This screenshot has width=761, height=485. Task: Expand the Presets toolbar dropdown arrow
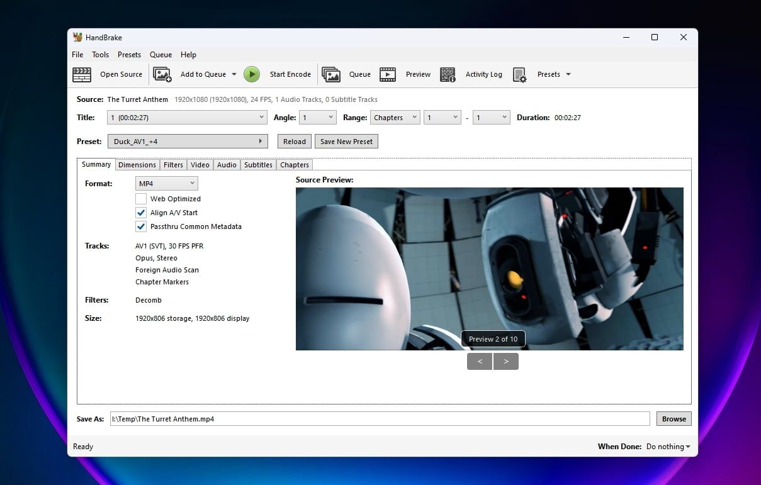[x=568, y=74]
